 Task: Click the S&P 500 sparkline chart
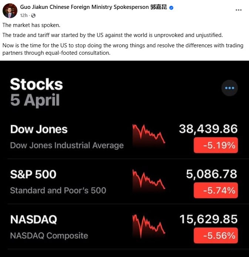pyautogui.click(x=149, y=179)
